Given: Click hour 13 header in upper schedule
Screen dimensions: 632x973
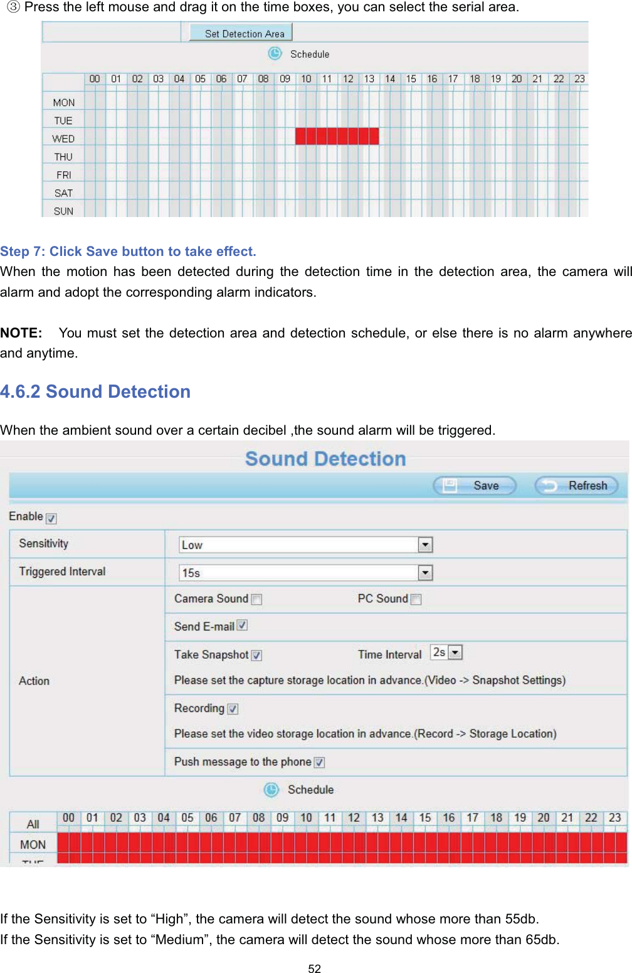Looking at the screenshot, I should pyautogui.click(x=369, y=79).
